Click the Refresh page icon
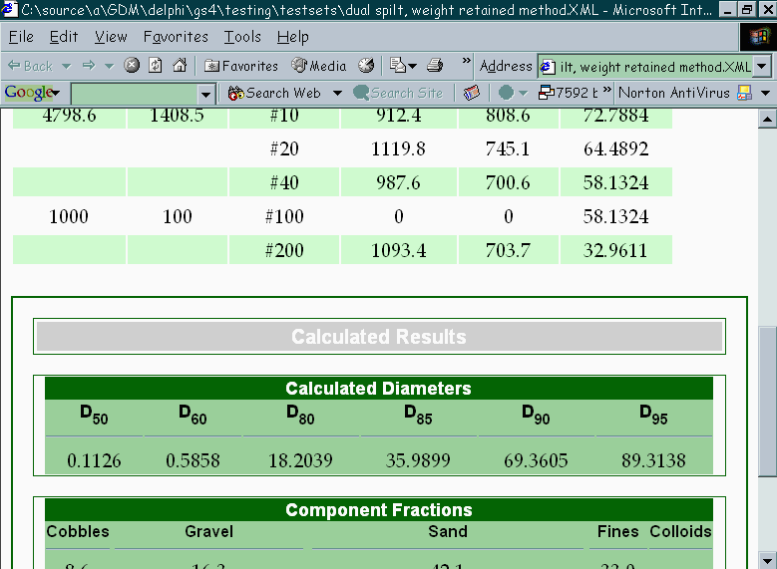Screen dimensions: 777x569 [156, 66]
